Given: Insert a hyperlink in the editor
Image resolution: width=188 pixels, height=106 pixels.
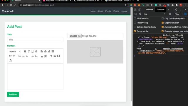Looking at the screenshot, I should click(51, 56).
